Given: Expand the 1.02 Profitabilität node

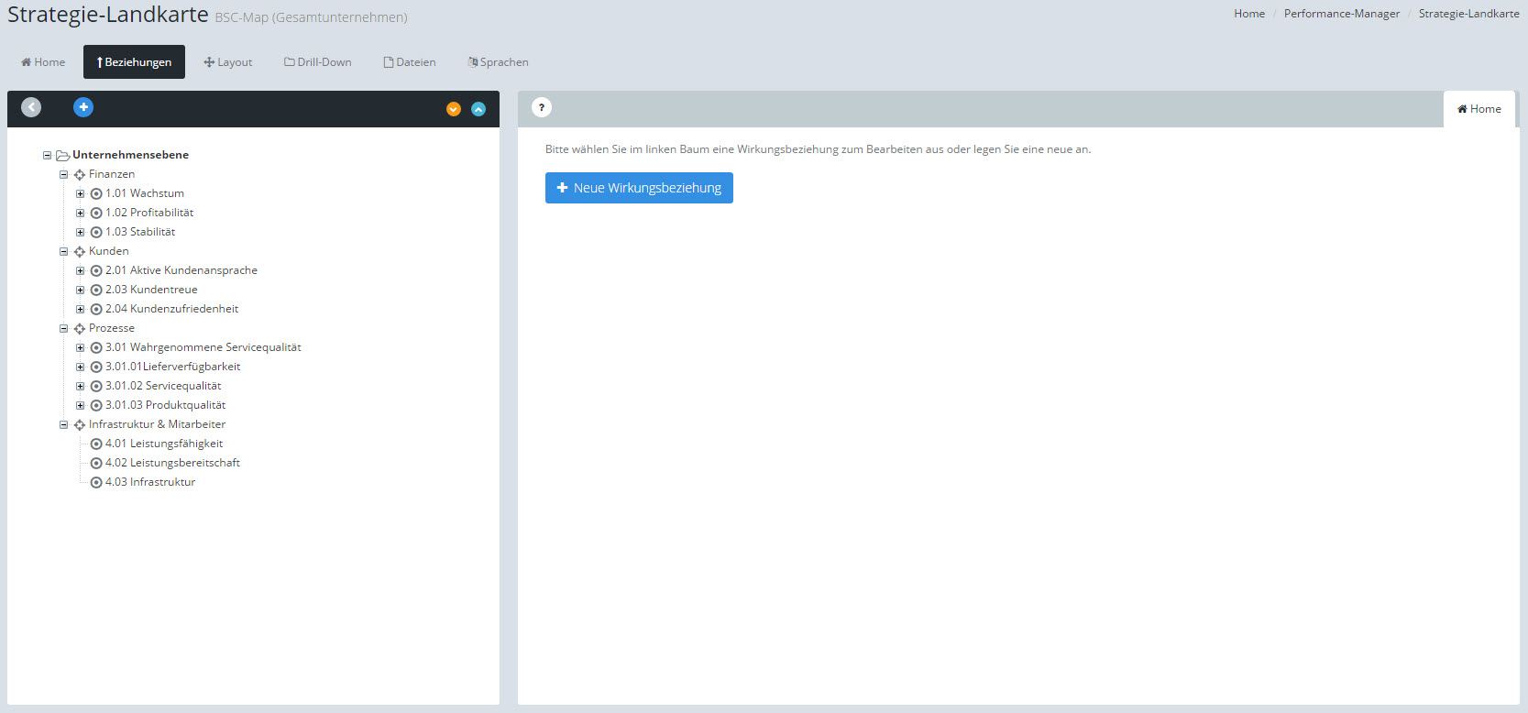Looking at the screenshot, I should (80, 213).
